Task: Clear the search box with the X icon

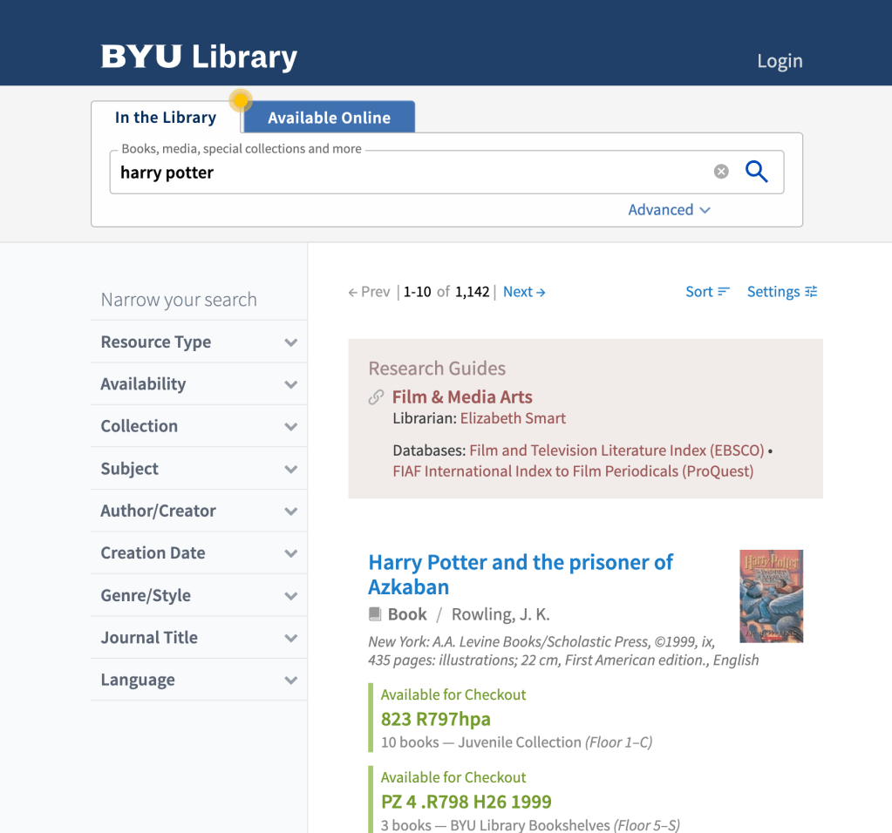Action: click(721, 172)
